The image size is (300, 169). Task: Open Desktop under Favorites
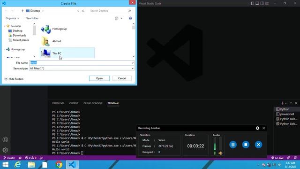[18, 31]
